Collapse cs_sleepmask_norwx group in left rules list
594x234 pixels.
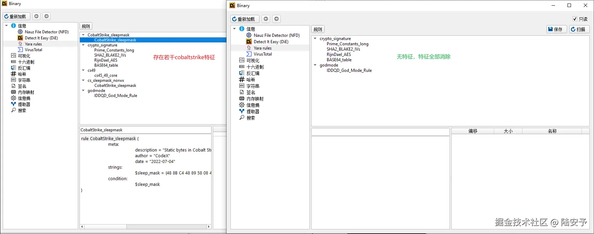tap(83, 80)
